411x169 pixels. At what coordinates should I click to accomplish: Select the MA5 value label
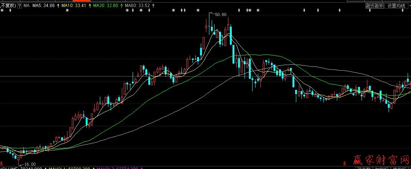[x=43, y=6]
